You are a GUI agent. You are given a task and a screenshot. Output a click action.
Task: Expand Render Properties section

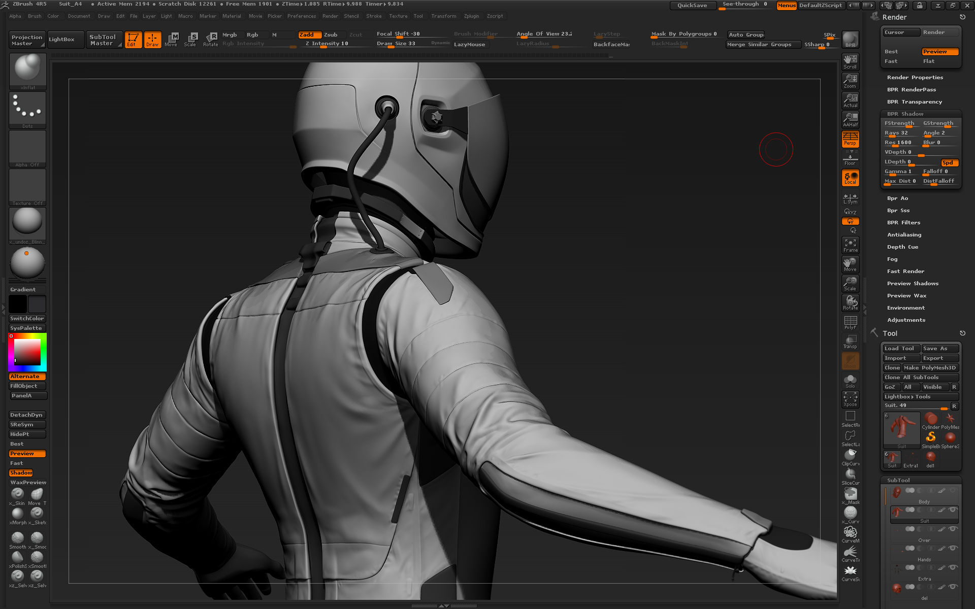pyautogui.click(x=915, y=78)
